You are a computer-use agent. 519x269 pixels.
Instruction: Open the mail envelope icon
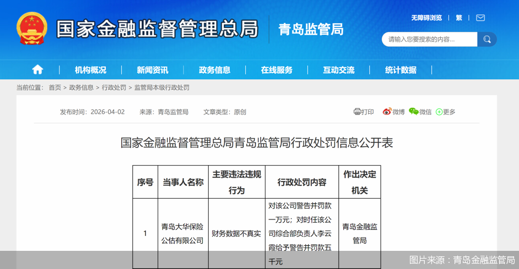480,18
